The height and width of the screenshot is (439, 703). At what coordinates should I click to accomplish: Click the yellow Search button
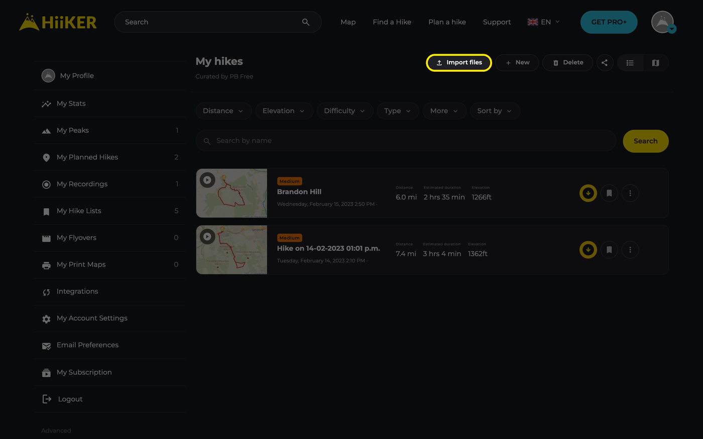pos(646,141)
